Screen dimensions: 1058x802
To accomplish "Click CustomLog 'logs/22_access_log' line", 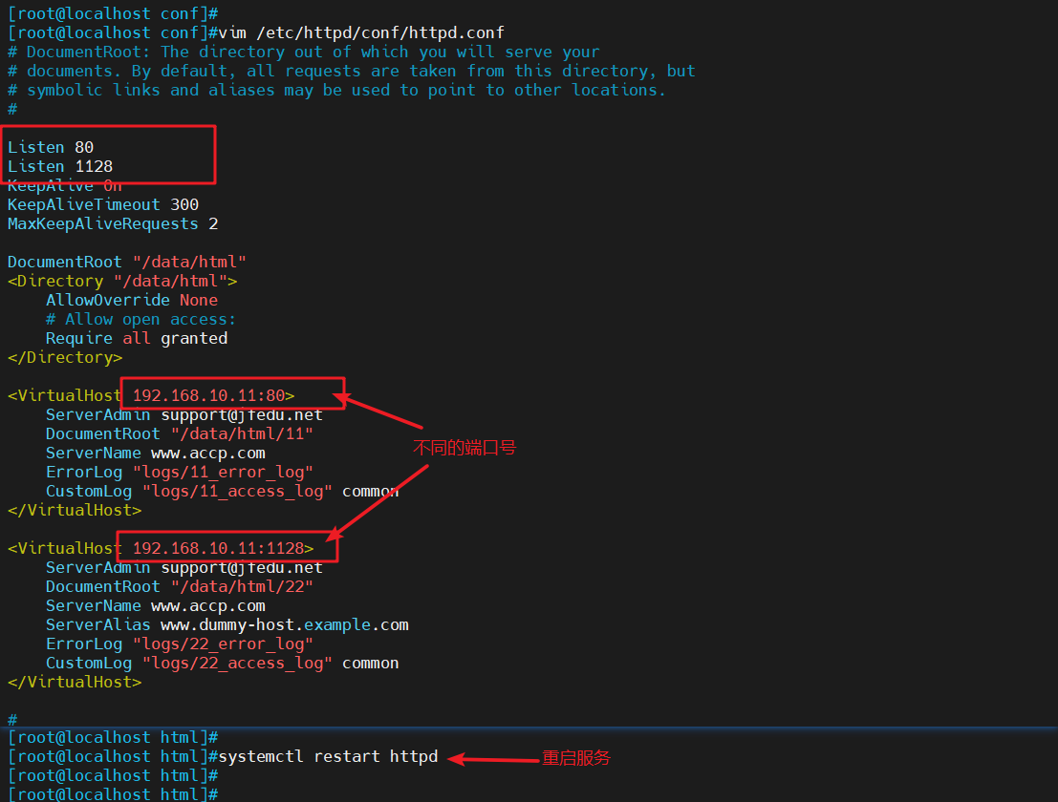I will click(x=222, y=664).
